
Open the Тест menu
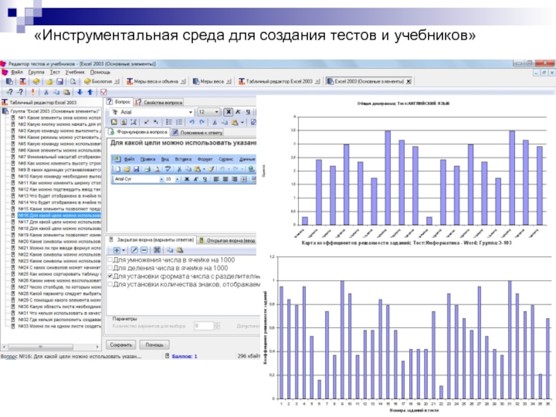point(55,72)
